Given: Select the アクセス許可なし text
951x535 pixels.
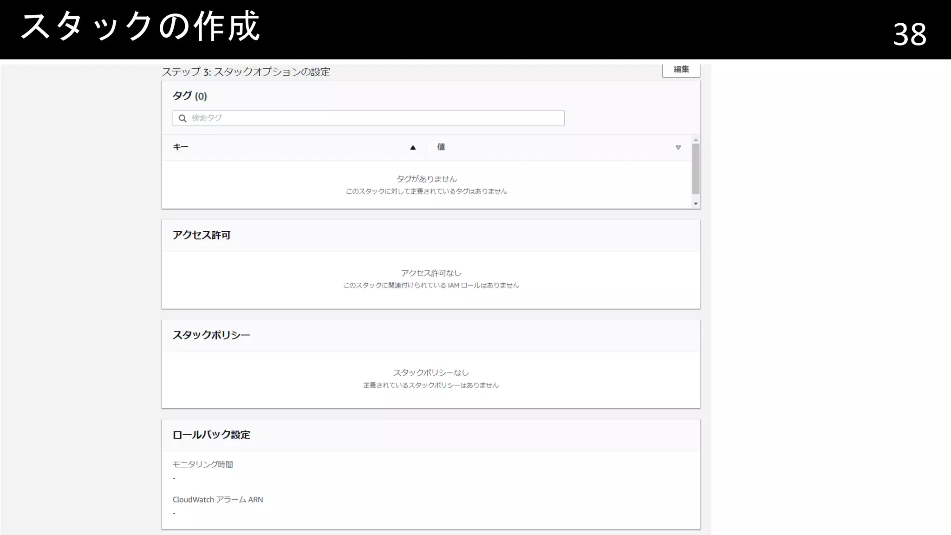Looking at the screenshot, I should [x=431, y=273].
